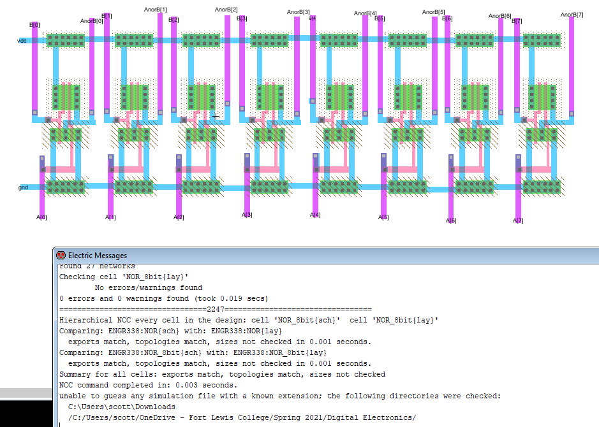
Task: Select the B[3] export label
Action: 242,18
